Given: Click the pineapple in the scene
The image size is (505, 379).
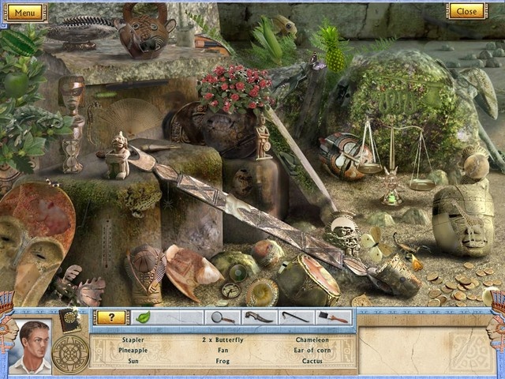Looking at the screenshot, I should pyautogui.click(x=335, y=51).
